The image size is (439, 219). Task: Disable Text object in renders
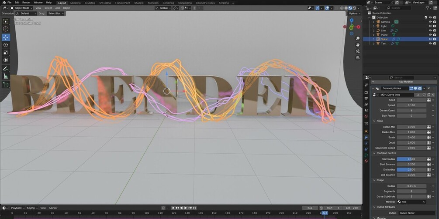coord(435,44)
